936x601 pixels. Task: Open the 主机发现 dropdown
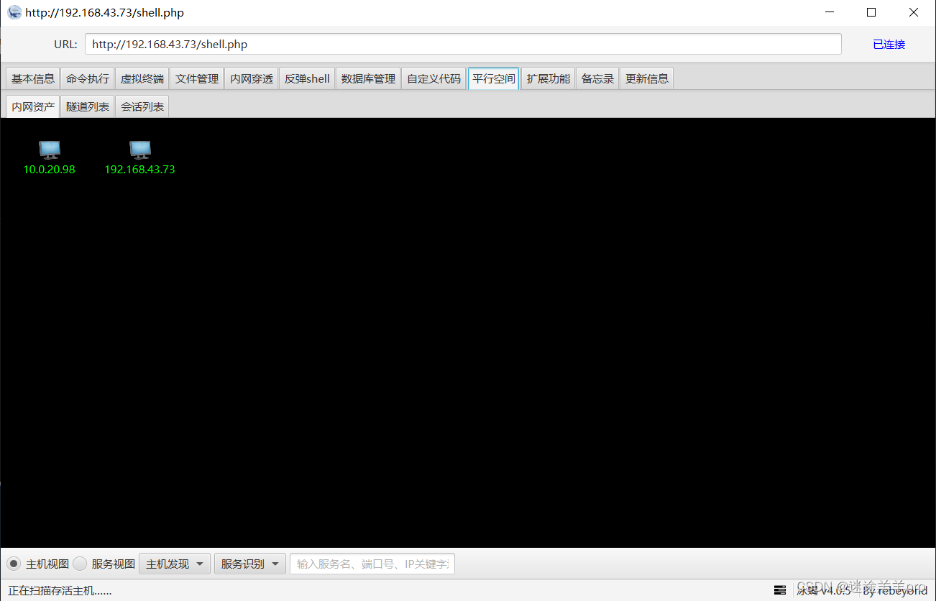tap(176, 564)
